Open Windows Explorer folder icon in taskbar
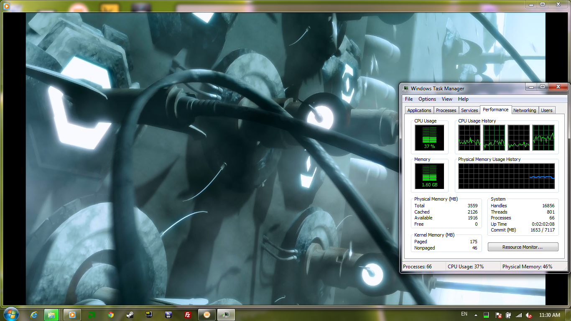The height and width of the screenshot is (321, 571). (51, 315)
